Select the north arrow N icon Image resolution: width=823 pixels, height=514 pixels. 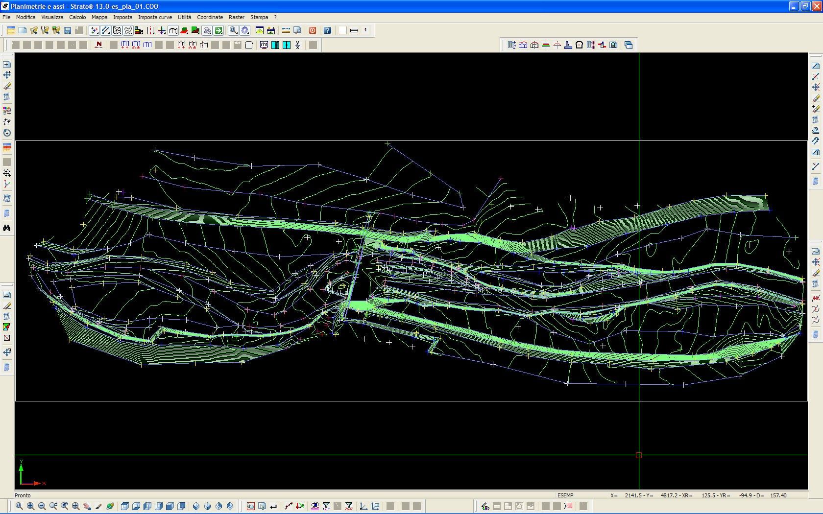pyautogui.click(x=98, y=45)
